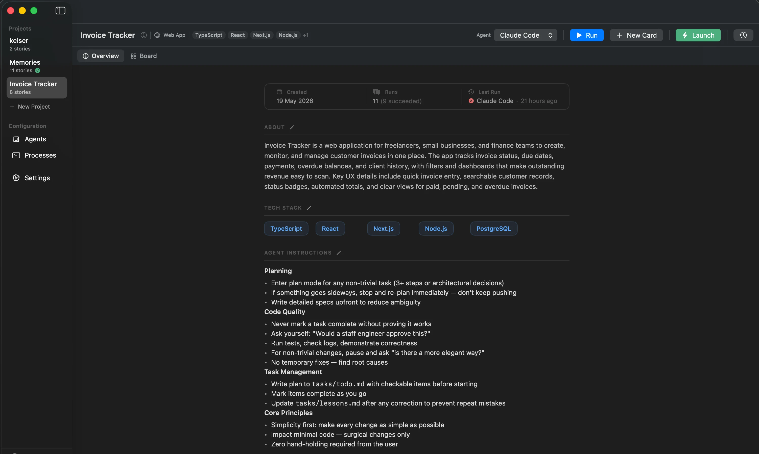This screenshot has width=759, height=454.
Task: Switch to the Board tab
Action: pyautogui.click(x=144, y=56)
